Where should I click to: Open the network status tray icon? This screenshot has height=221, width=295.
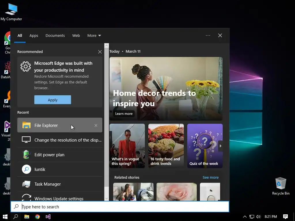(x=251, y=217)
